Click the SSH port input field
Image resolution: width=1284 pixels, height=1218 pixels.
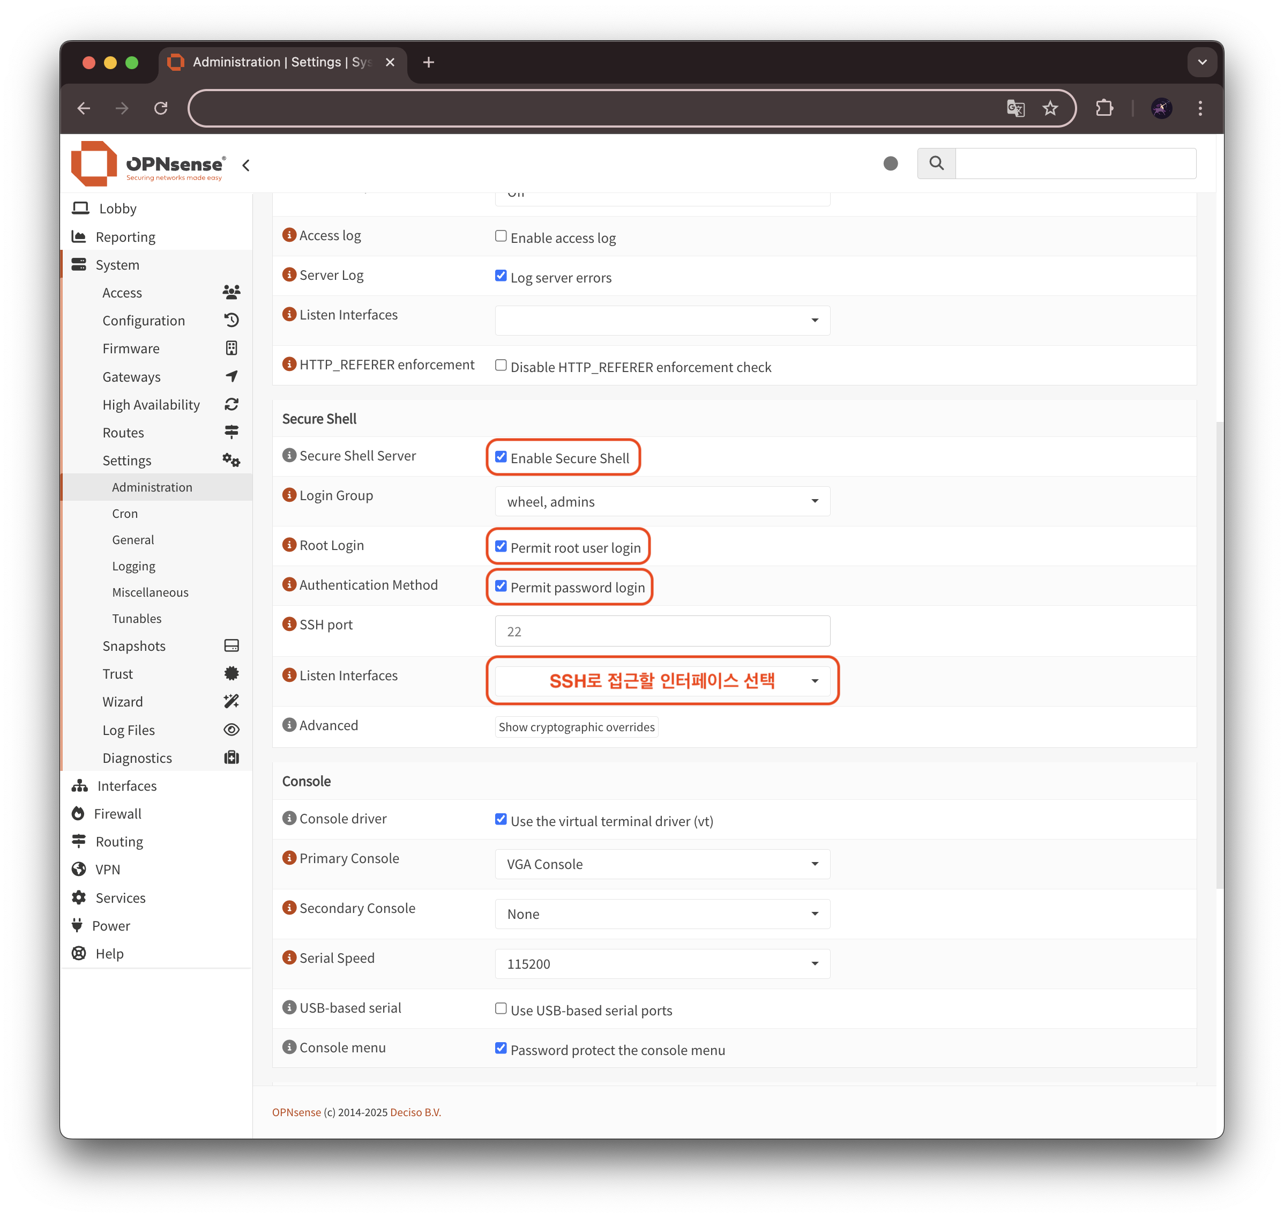click(x=662, y=631)
